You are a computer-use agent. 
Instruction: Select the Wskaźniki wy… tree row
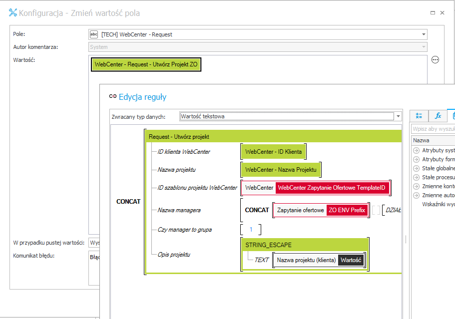tap(438, 204)
